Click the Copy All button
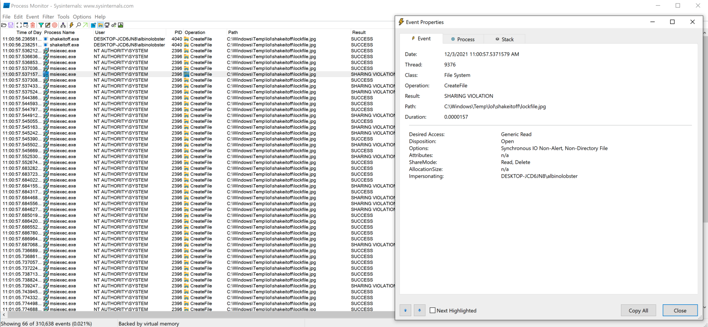 638,310
